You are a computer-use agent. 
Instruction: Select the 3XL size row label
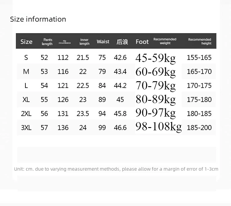(26, 128)
